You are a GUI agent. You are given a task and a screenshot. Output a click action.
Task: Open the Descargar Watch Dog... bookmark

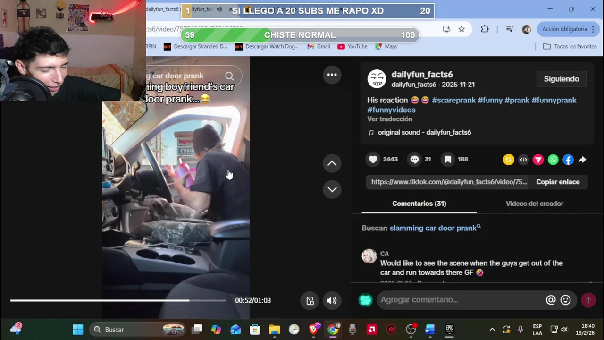[267, 47]
